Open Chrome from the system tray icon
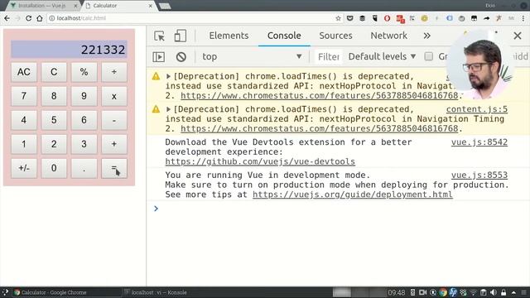Image resolution: width=530 pixels, height=298 pixels. pos(443,292)
